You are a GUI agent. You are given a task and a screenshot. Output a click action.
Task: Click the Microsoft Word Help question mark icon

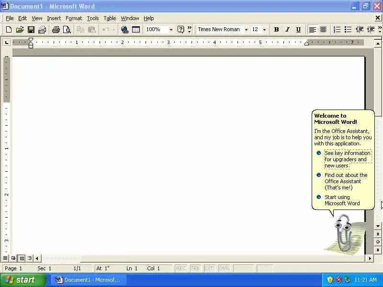[x=180, y=30]
